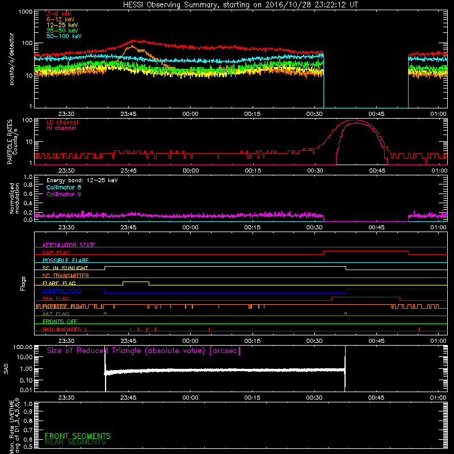The width and height of the screenshot is (454, 454).
Task: Click the "00:15" time label under Flags panel
Action: [x=253, y=341]
